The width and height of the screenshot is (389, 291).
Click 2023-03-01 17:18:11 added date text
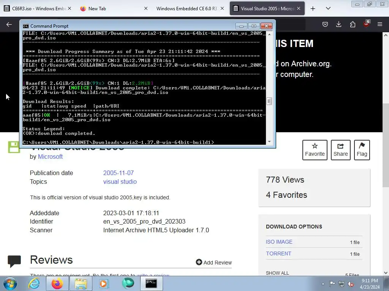(131, 213)
